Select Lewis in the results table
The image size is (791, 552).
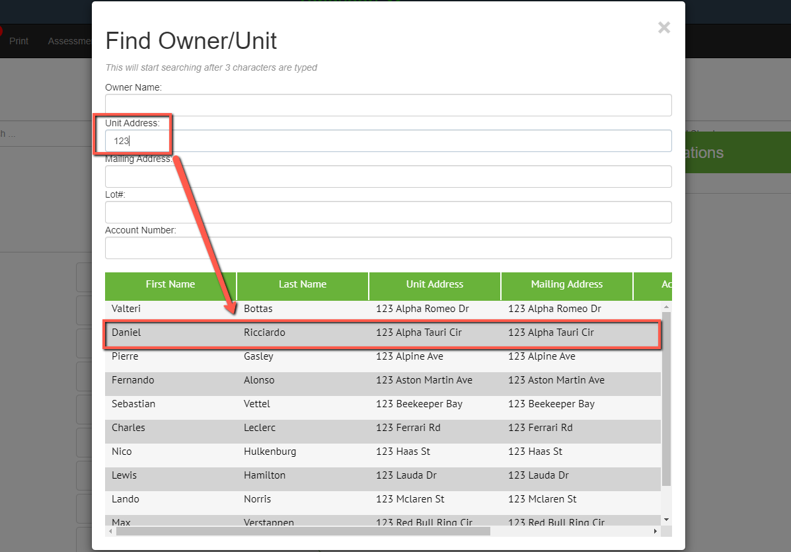pos(124,475)
